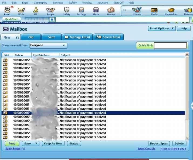This screenshot has width=193, height=160.
Task: Click the Safety toolbar icon
Action: pyautogui.click(x=66, y=11)
